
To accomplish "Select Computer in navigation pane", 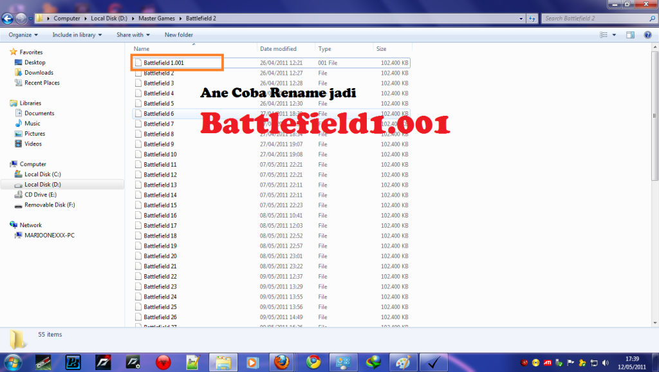I will pos(33,164).
